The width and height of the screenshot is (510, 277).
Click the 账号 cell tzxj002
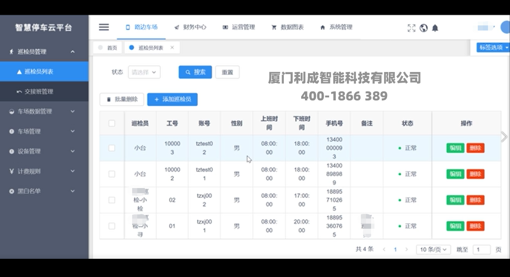(x=204, y=200)
